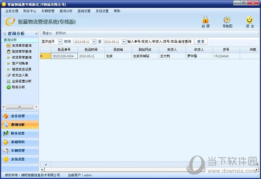Click the 短信发送记录 arrow icon
Viewport: 261px width, 179px height.
coord(9,69)
